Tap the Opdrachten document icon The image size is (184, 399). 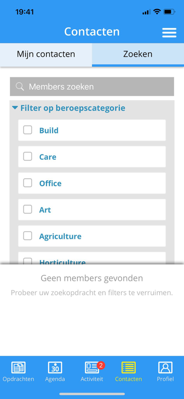click(x=18, y=367)
